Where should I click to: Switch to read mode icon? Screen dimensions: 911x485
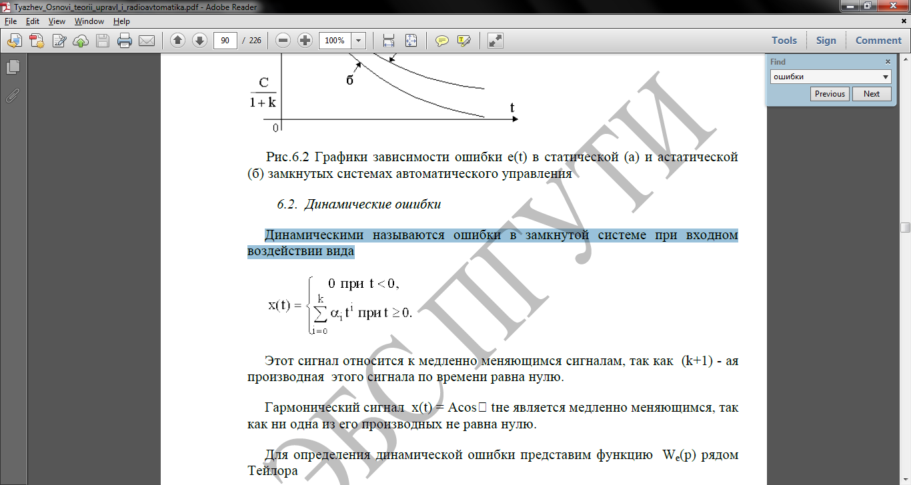pos(495,41)
